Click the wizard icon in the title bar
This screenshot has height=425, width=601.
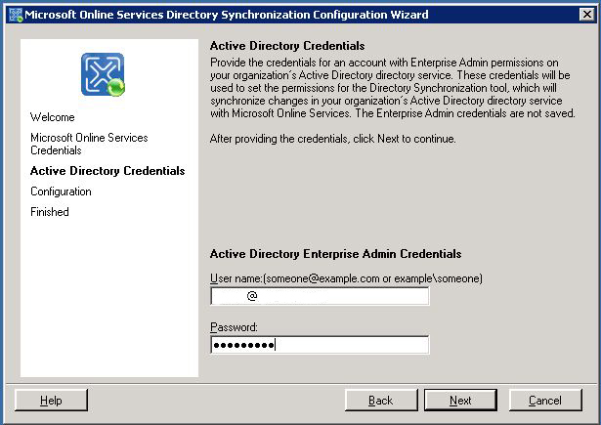[15, 15]
